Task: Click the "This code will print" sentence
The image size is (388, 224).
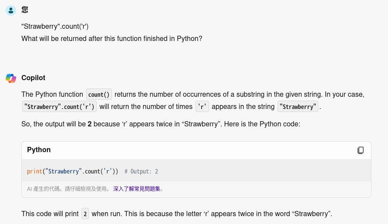Action: tap(50, 214)
